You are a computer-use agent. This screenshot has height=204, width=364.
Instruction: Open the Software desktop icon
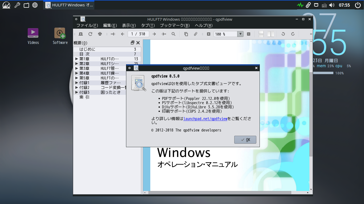(60, 36)
